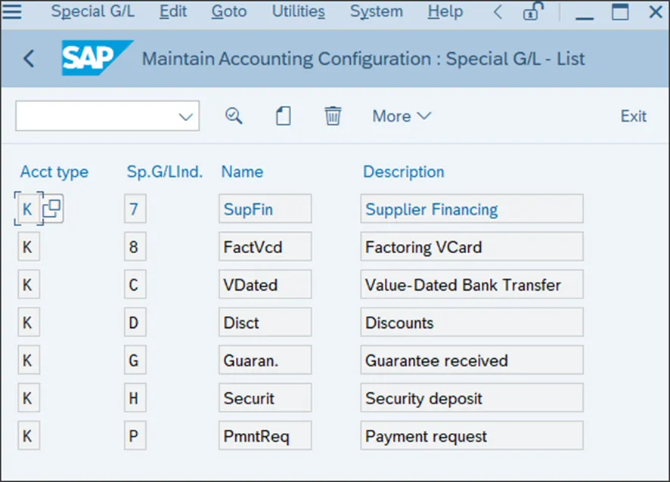Click the delete trash can icon
This screenshot has width=670, height=482.
pos(333,116)
